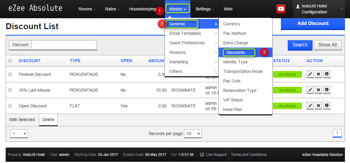
Task: Open Terms and Conditions link
Action: tap(249, 155)
